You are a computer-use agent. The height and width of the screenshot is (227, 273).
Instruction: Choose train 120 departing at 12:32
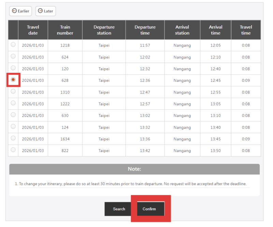pos(13,68)
